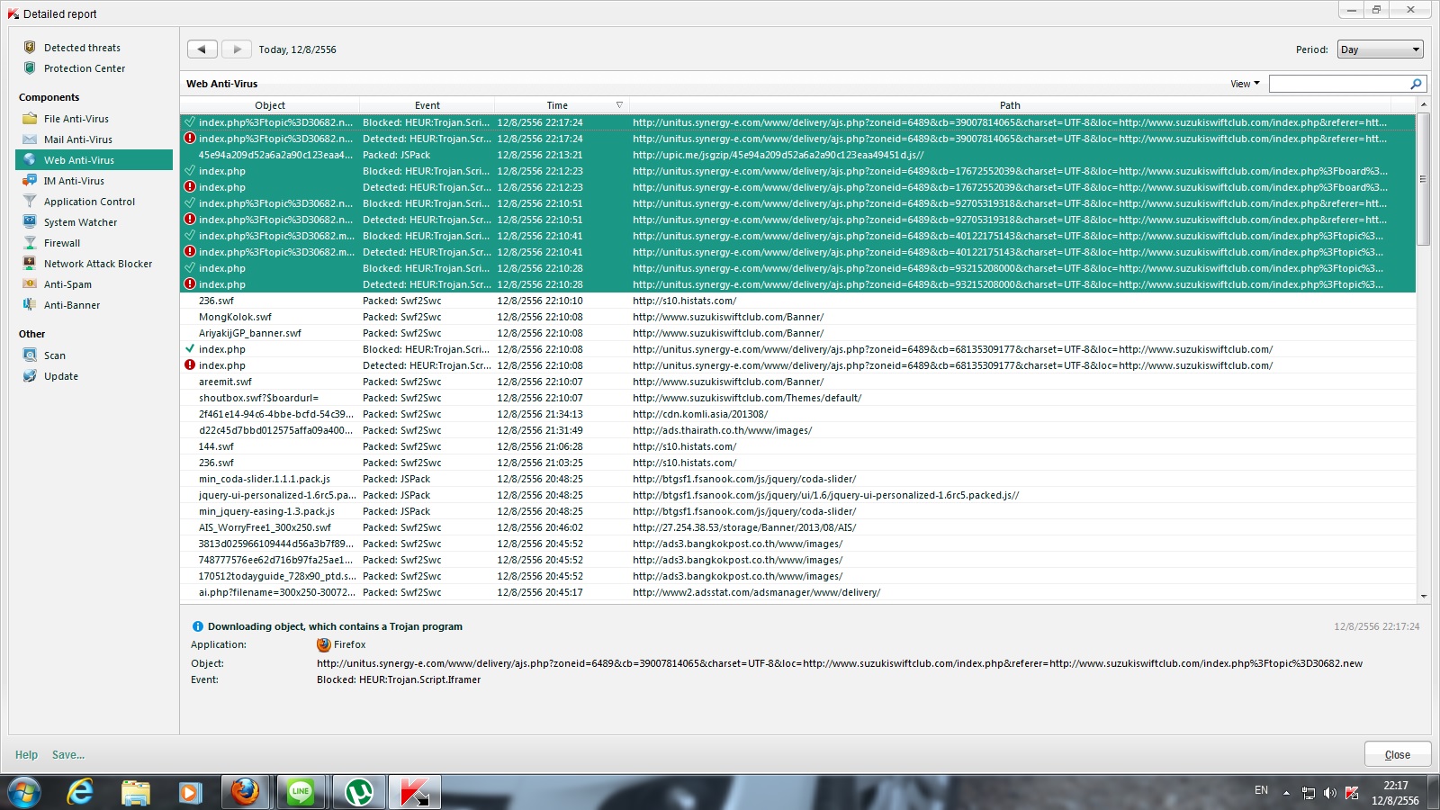This screenshot has height=810, width=1440.
Task: Open LINE from the taskbar
Action: pyautogui.click(x=301, y=792)
